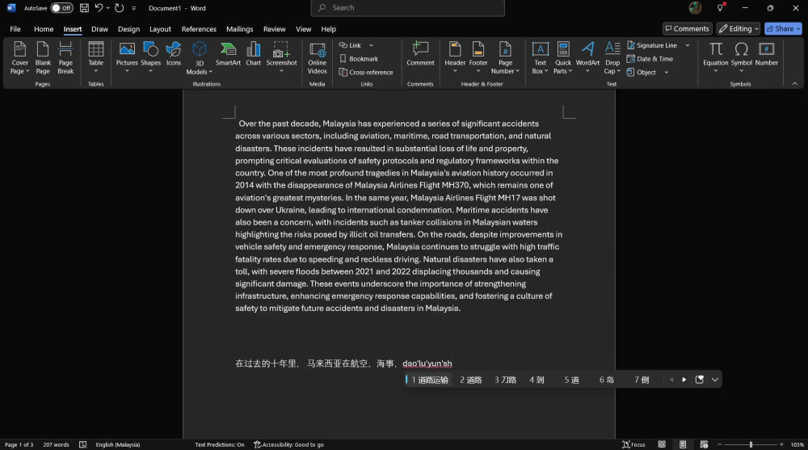The width and height of the screenshot is (808, 450).
Task: Save the document with floppy icon
Action: click(x=84, y=8)
